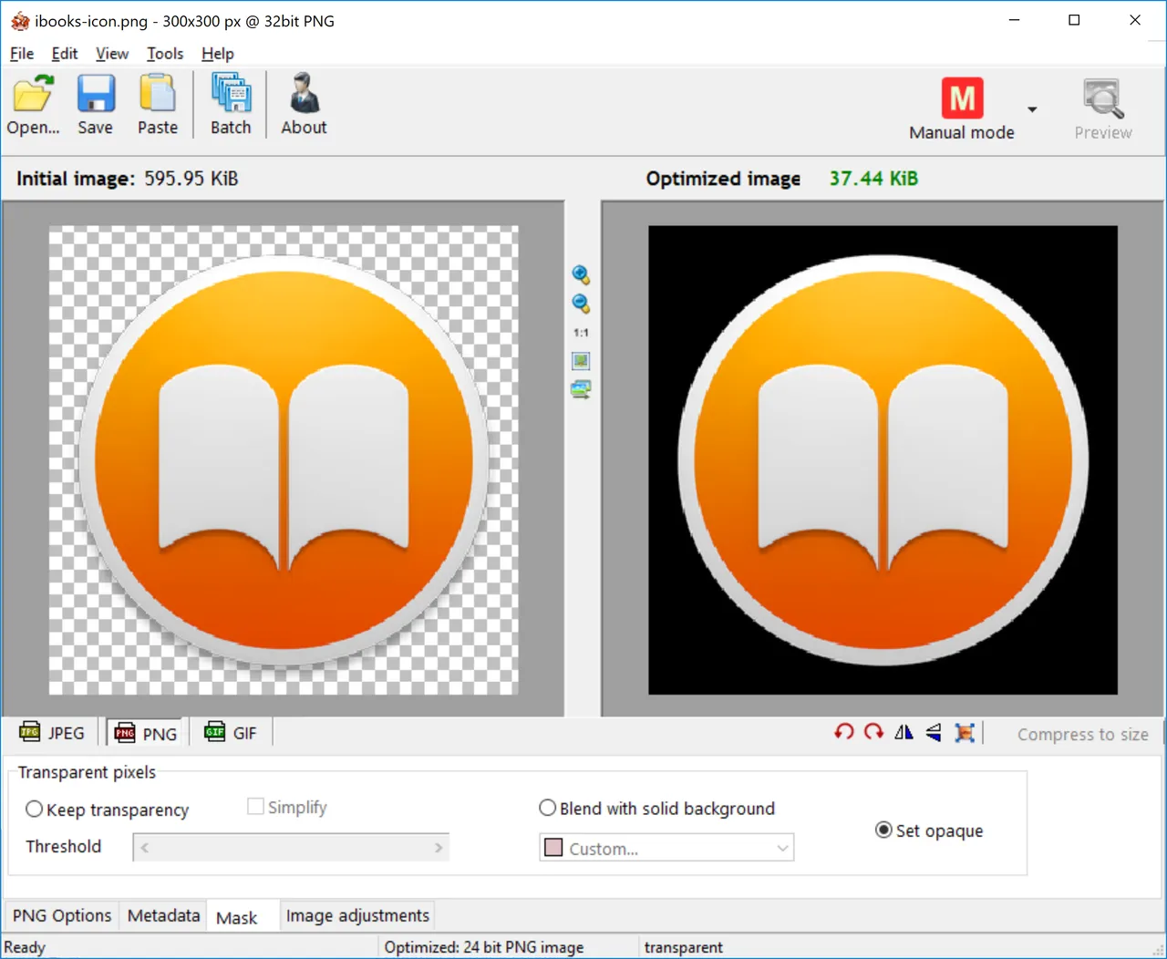The height and width of the screenshot is (959, 1167).
Task: Click the red Manual mode M icon
Action: click(962, 98)
